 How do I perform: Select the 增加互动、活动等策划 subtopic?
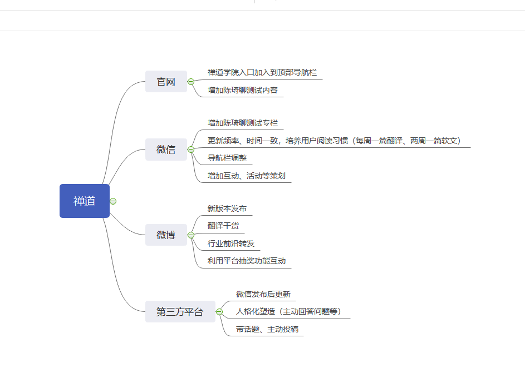point(247,176)
